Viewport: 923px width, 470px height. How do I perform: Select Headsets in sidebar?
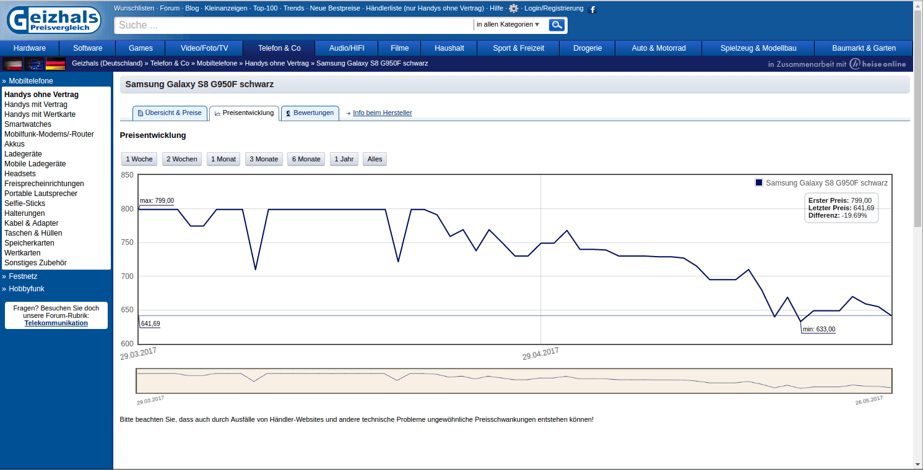point(20,174)
